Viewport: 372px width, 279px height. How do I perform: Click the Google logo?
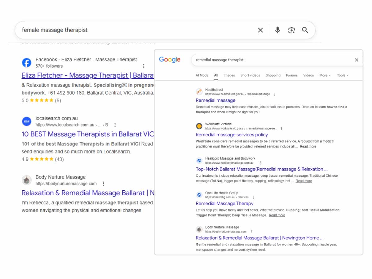pos(170,60)
